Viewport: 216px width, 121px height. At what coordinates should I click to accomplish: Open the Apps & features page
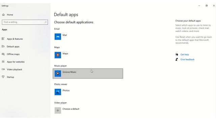(x=15, y=39)
